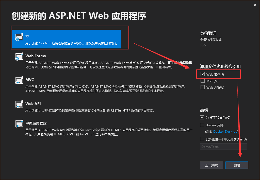
Task: Select the 空 (Empty) template icon
Action: pos(19,37)
